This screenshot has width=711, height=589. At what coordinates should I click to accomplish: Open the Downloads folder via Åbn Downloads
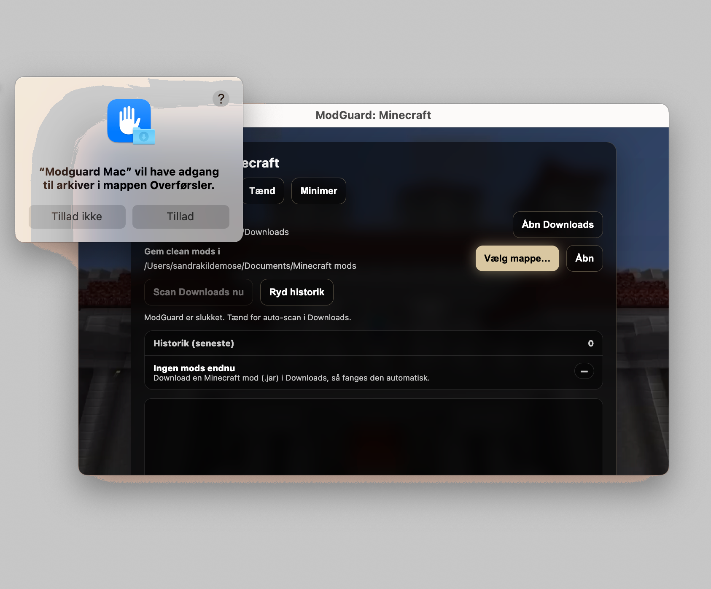pyautogui.click(x=557, y=224)
